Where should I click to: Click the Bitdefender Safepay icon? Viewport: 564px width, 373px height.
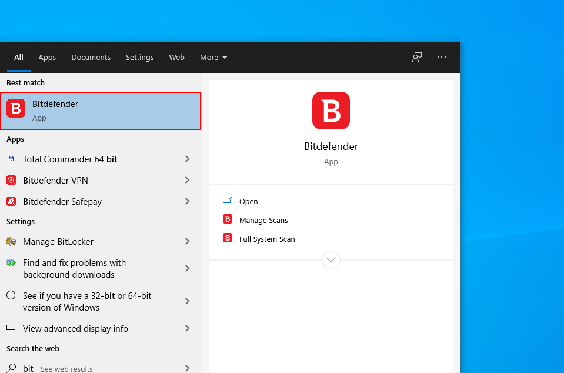pos(11,201)
